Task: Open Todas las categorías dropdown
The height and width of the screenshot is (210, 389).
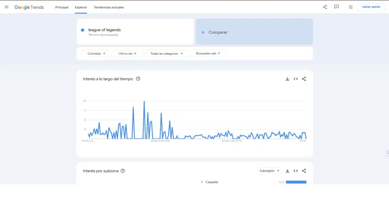Action: click(166, 54)
